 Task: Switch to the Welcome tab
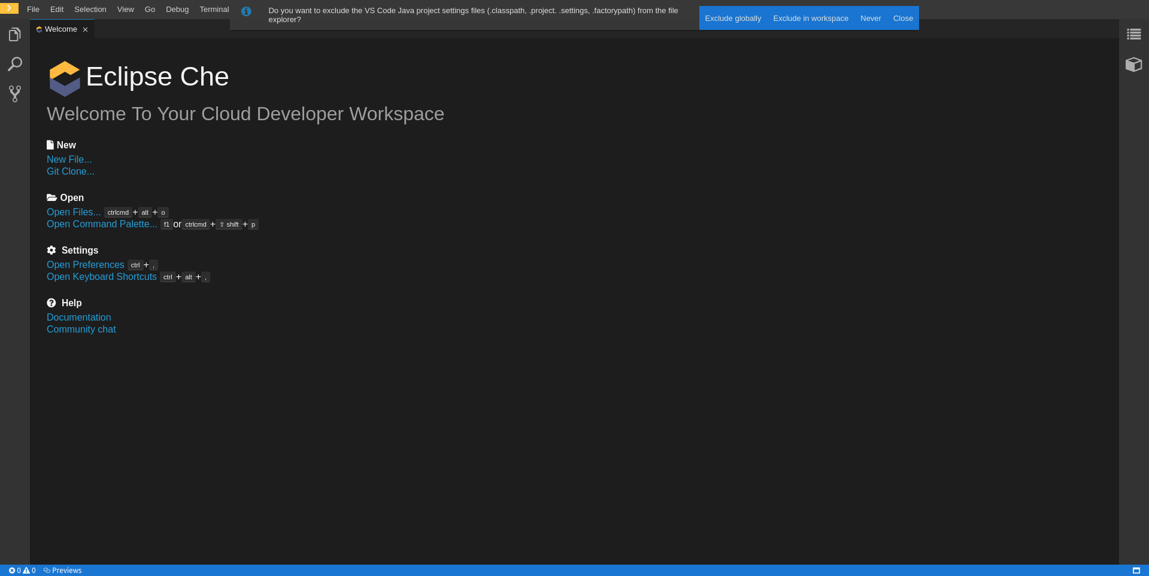(60, 29)
